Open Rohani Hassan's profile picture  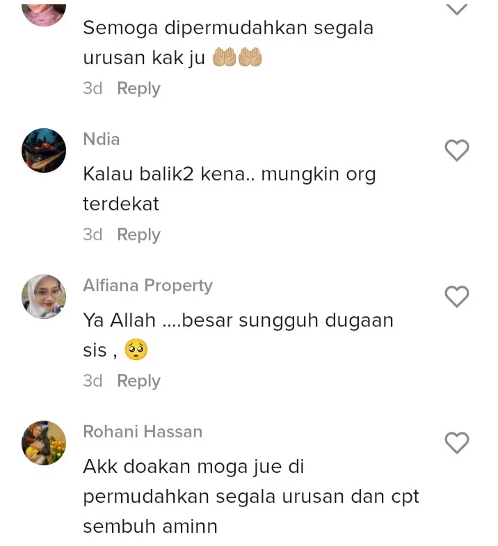(44, 443)
